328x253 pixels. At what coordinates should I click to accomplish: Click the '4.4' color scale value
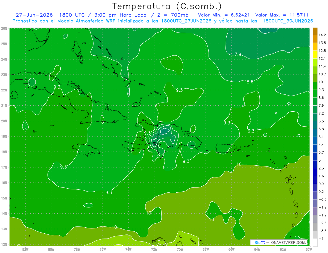[321, 145]
